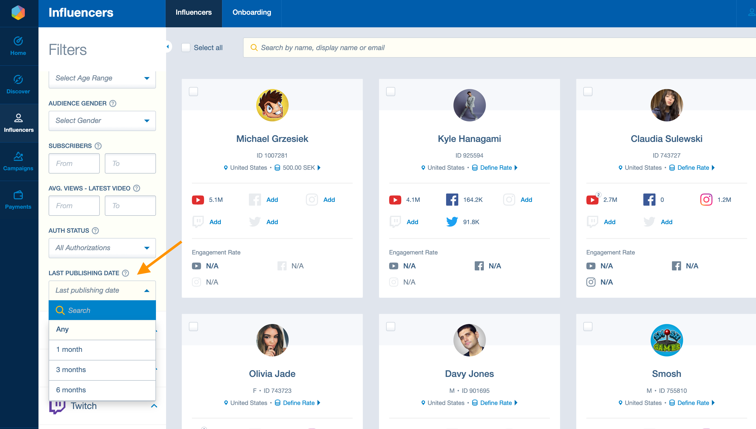This screenshot has width=756, height=429.
Task: Click Michael Grzesiek's YouTube icon
Action: pyautogui.click(x=198, y=200)
